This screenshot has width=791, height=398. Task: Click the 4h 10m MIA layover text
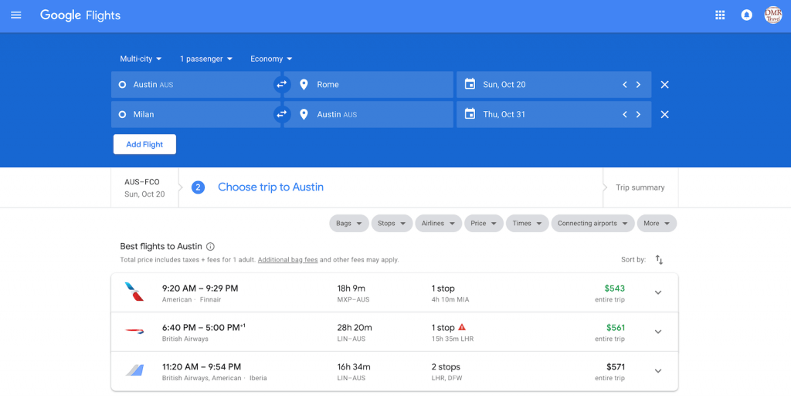450,300
